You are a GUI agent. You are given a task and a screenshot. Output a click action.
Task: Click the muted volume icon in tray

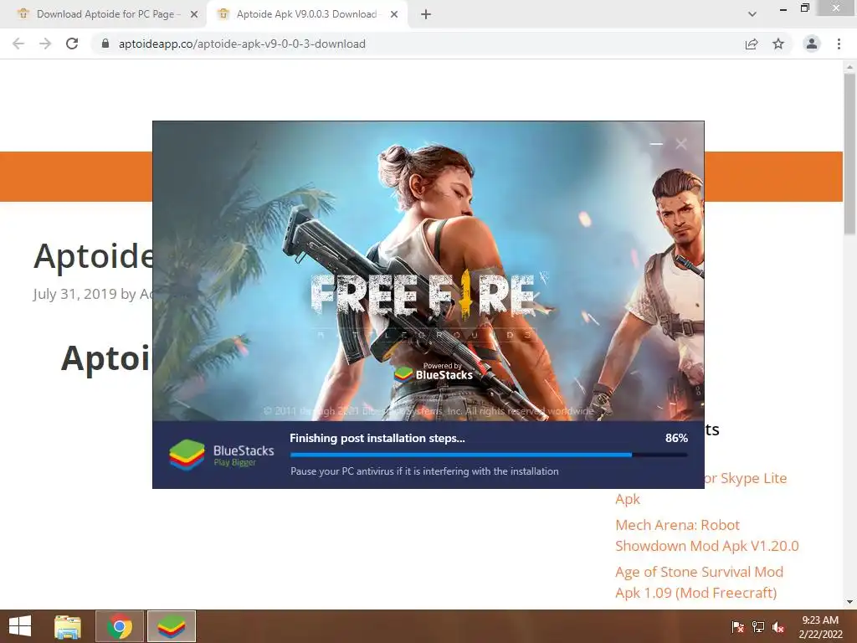(778, 627)
